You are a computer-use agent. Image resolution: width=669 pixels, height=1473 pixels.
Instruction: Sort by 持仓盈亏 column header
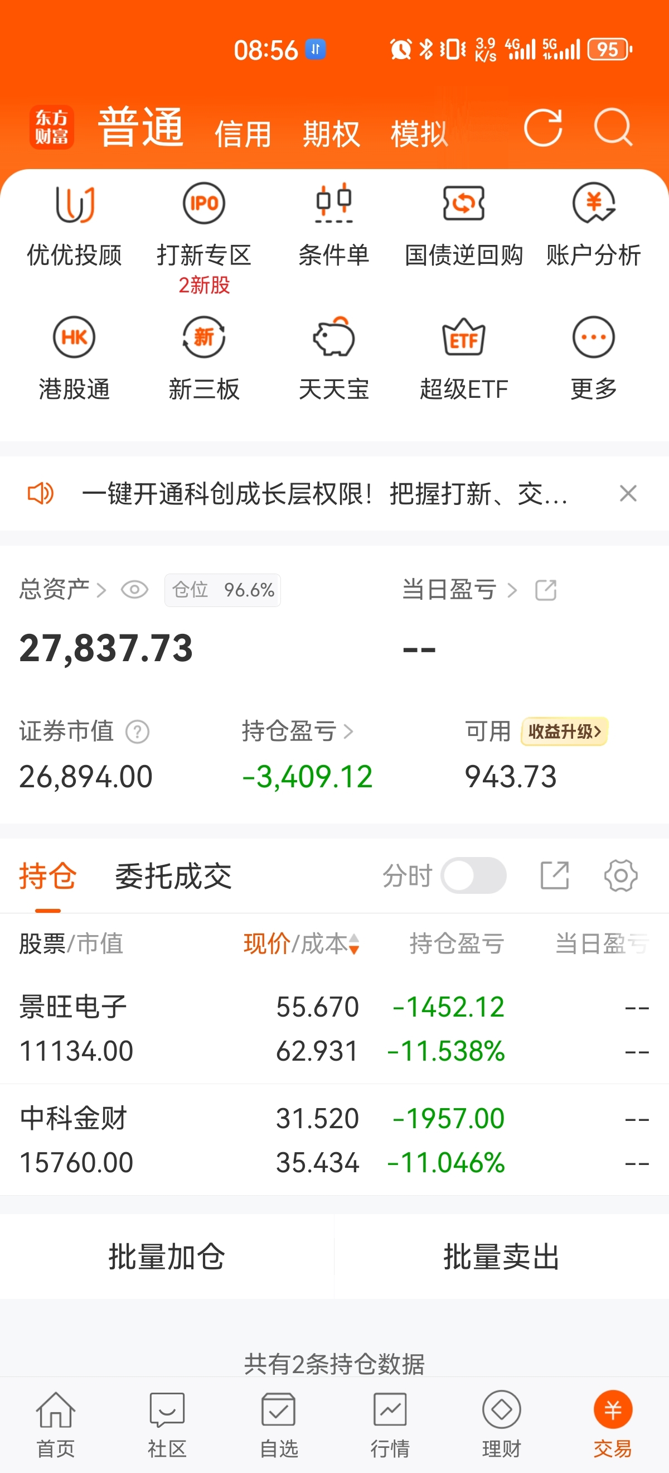pos(457,944)
